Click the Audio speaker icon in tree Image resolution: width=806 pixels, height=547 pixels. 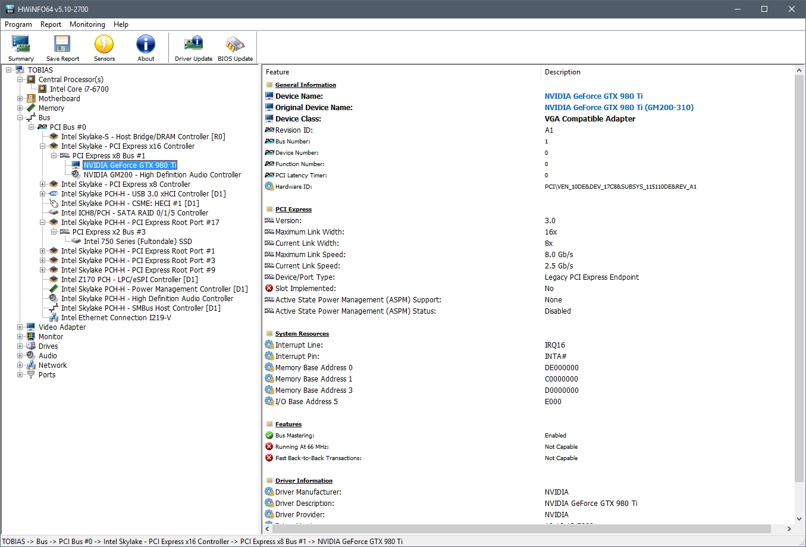point(31,356)
